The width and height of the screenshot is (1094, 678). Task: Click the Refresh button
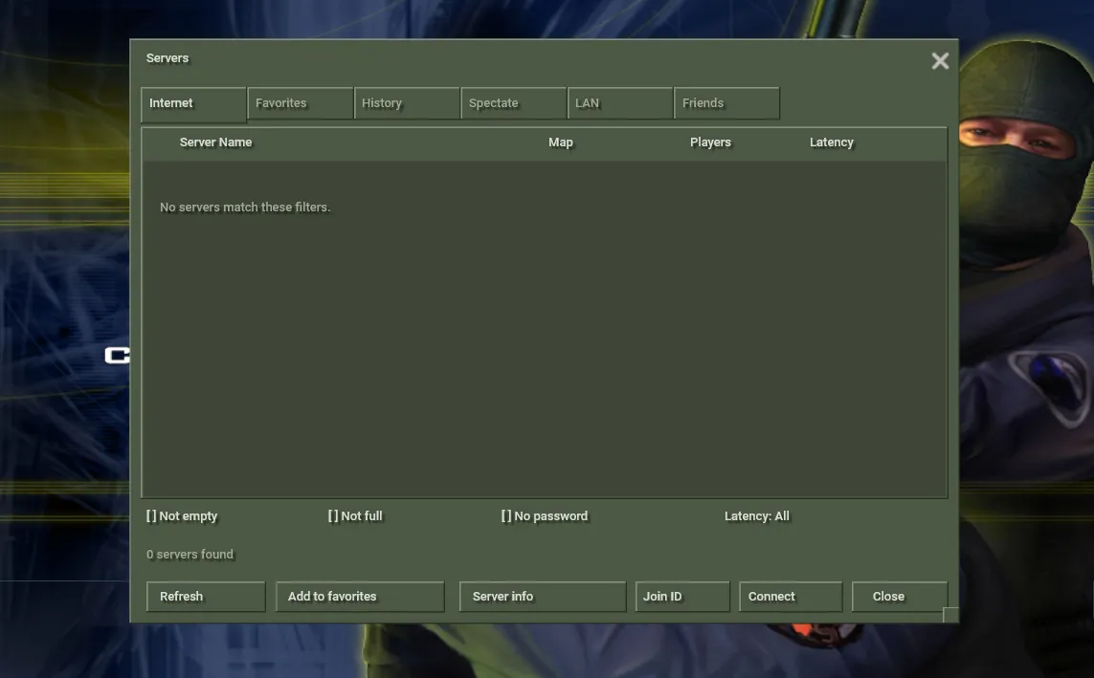(206, 597)
